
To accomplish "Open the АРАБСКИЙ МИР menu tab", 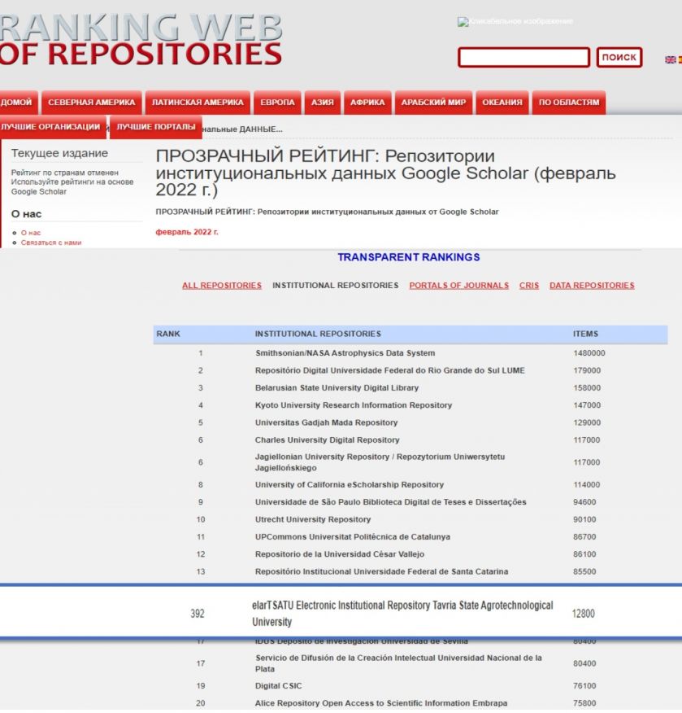I will [433, 103].
